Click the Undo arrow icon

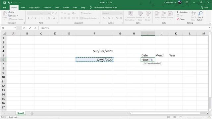coord(9,2)
